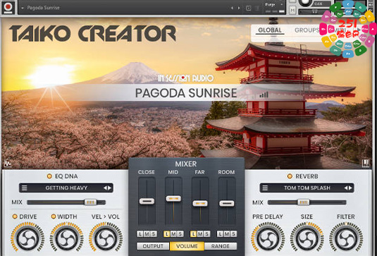Click the reverb SIZE knob

(x=307, y=239)
